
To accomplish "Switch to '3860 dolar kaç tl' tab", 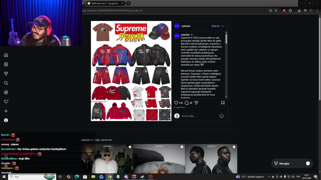I will pyautogui.click(x=105, y=3).
